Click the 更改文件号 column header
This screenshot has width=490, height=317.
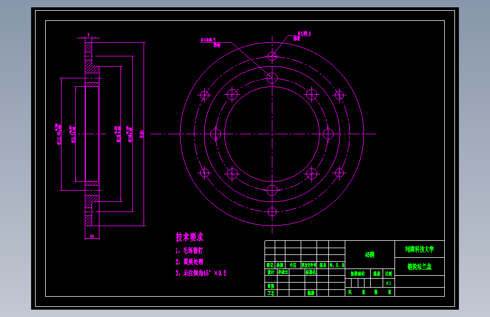309,265
